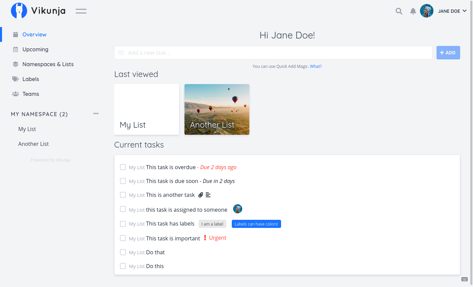
Task: Select My List in sidebar
Action: (27, 129)
